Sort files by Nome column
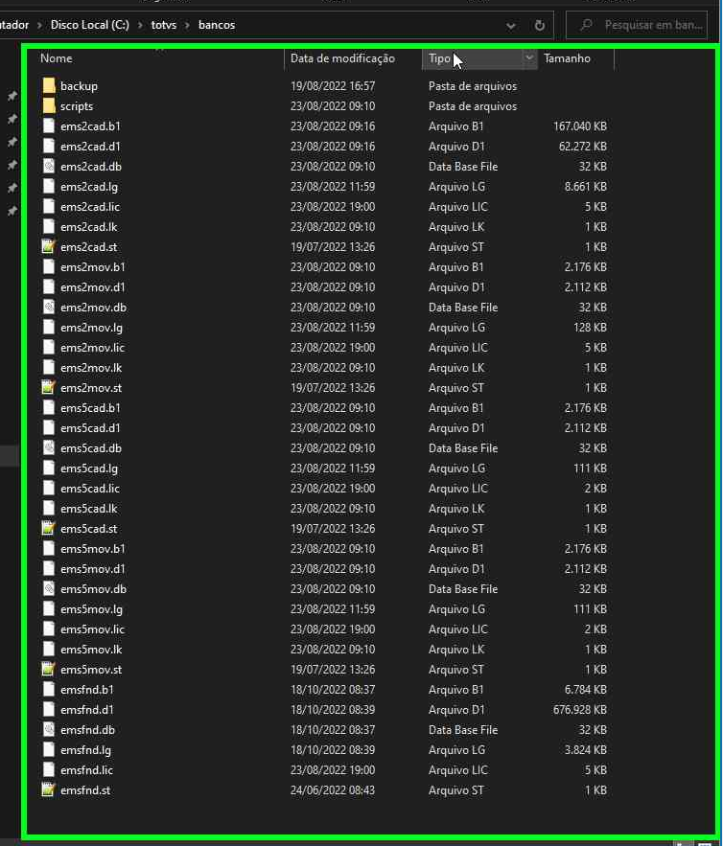This screenshot has height=846, width=723. coord(57,58)
